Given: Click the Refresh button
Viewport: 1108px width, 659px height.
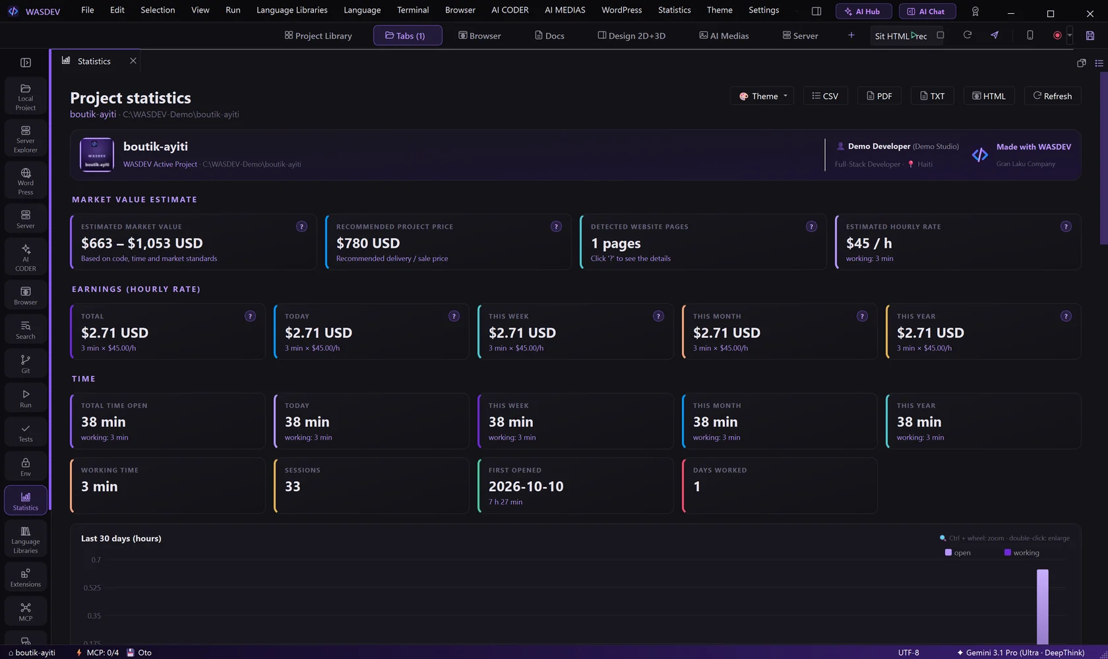Looking at the screenshot, I should [x=1053, y=96].
